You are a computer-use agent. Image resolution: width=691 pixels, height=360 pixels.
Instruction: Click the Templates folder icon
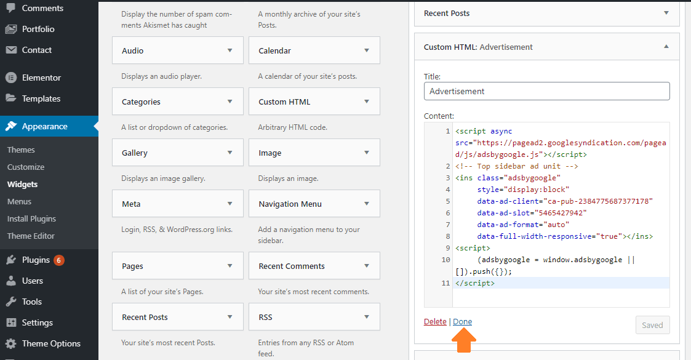pos(11,98)
